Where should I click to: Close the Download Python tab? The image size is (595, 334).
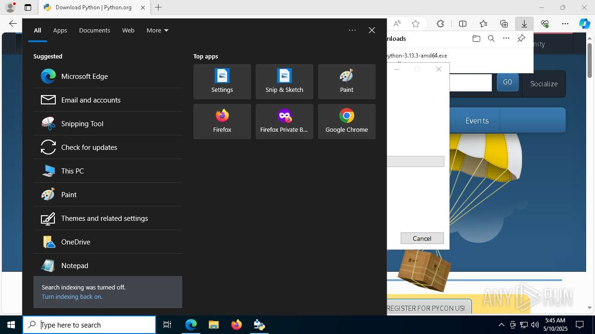coord(143,7)
